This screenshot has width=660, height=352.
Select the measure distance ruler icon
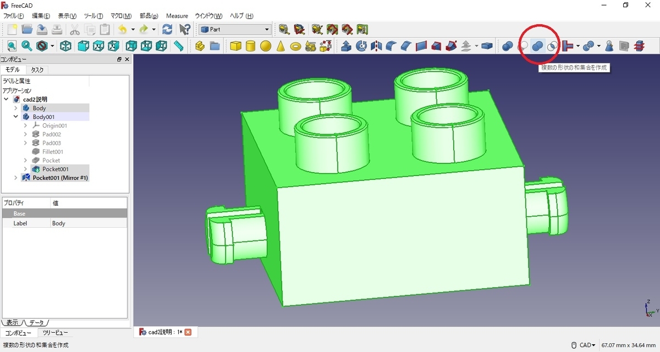click(178, 46)
